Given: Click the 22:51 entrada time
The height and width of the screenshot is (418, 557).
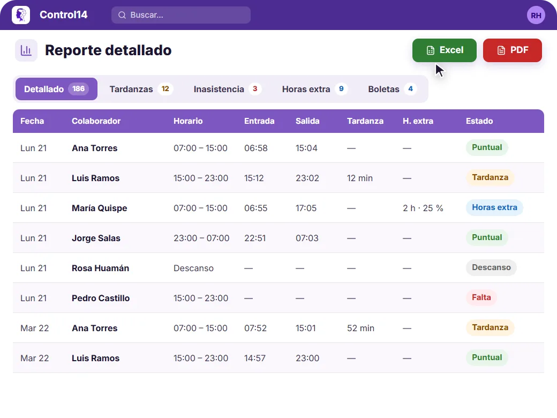Looking at the screenshot, I should click(255, 238).
